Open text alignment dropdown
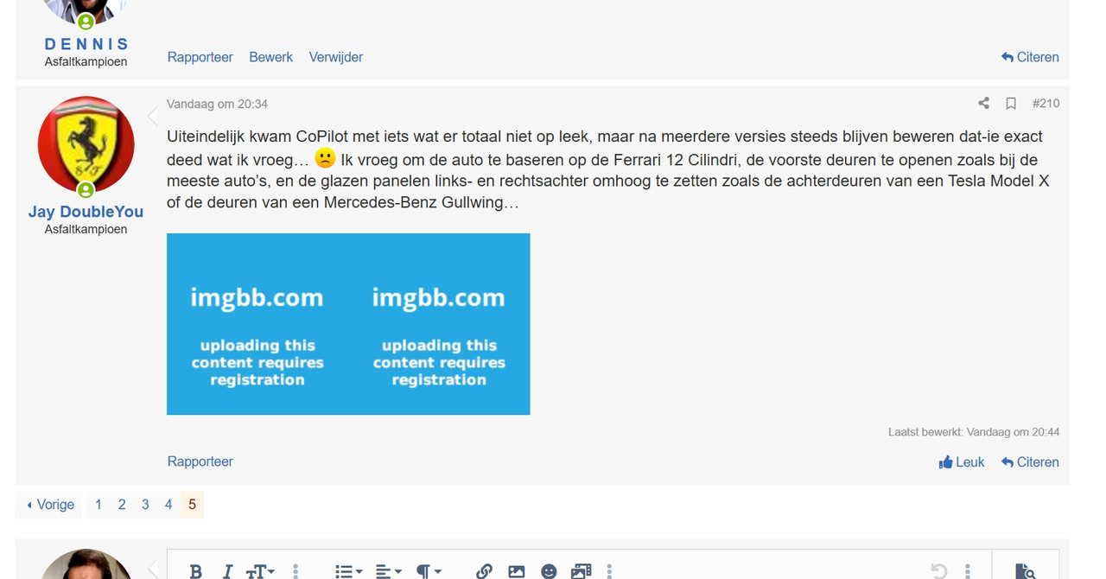The height and width of the screenshot is (579, 1106). point(389,571)
